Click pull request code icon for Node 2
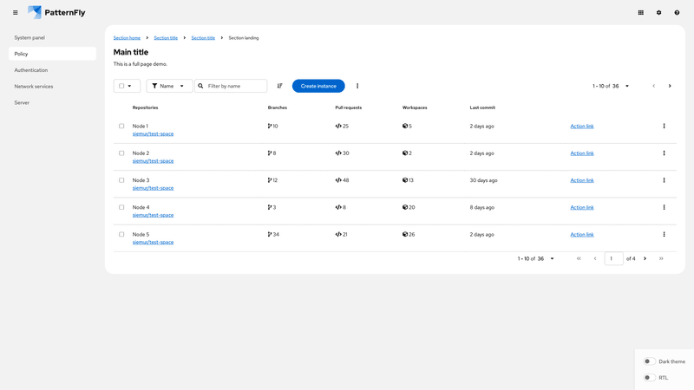694x390 pixels. (x=338, y=153)
